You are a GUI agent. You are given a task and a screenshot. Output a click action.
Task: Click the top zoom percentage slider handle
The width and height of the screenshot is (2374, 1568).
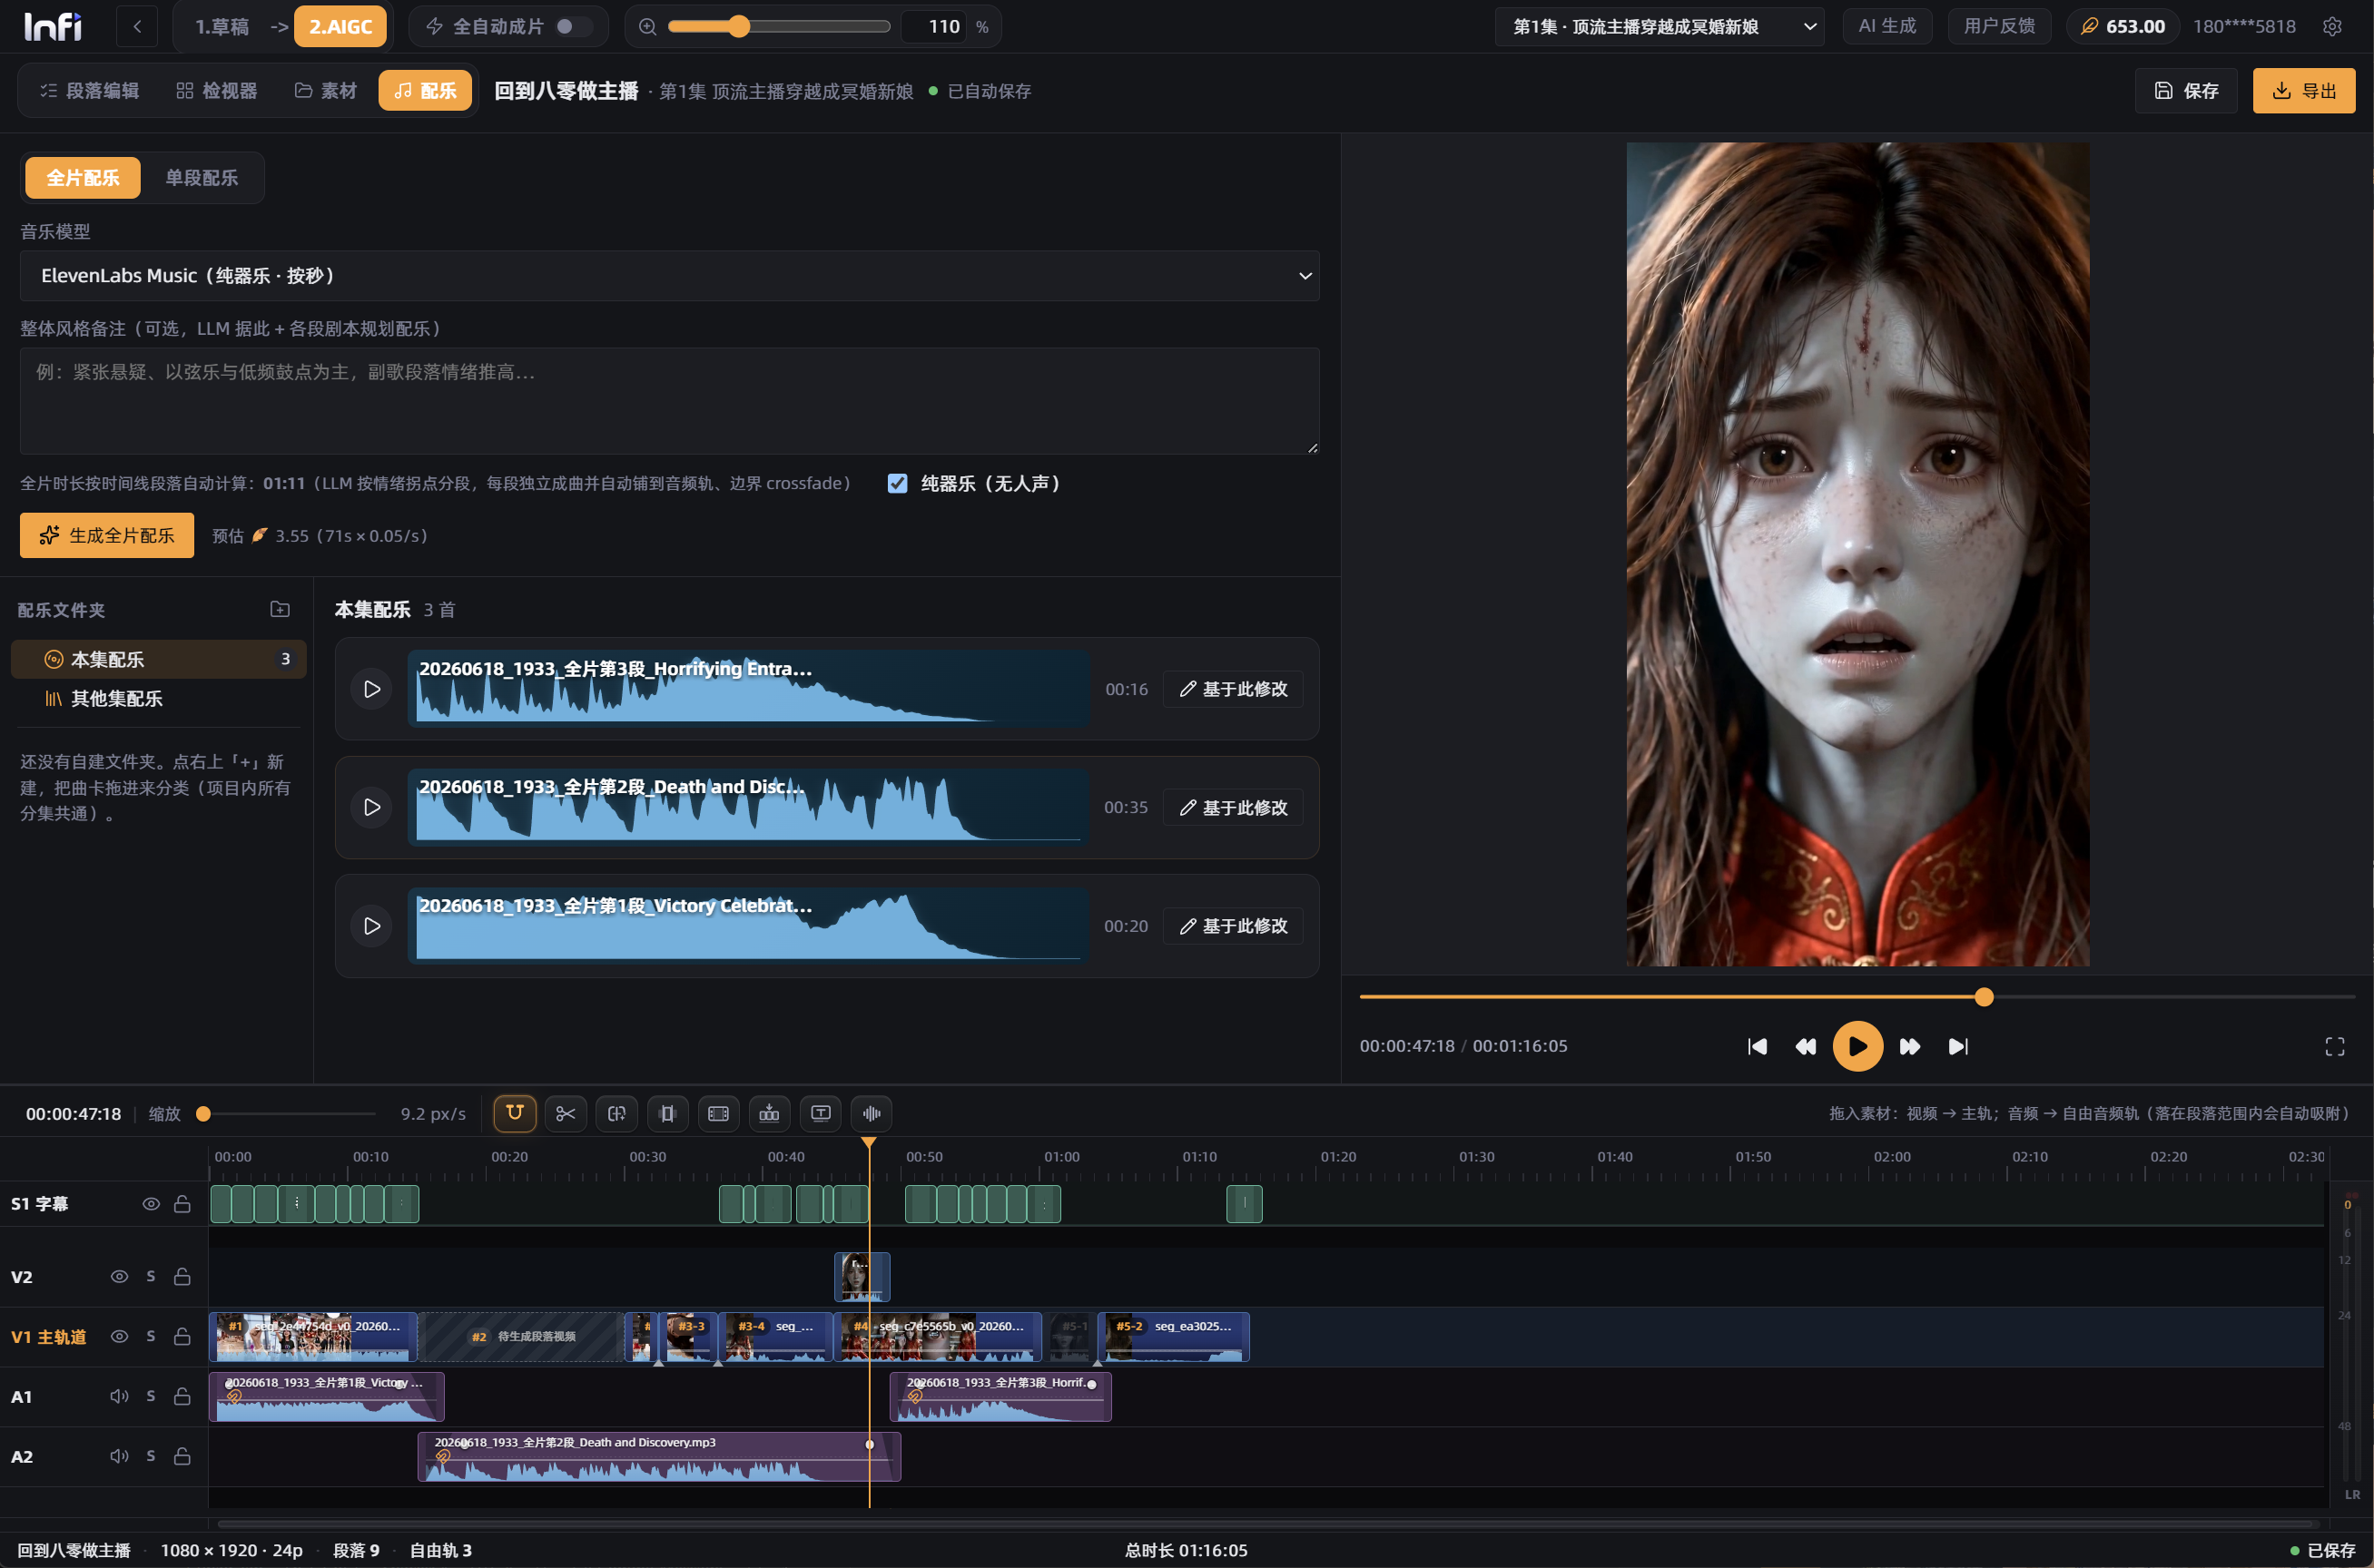click(738, 26)
